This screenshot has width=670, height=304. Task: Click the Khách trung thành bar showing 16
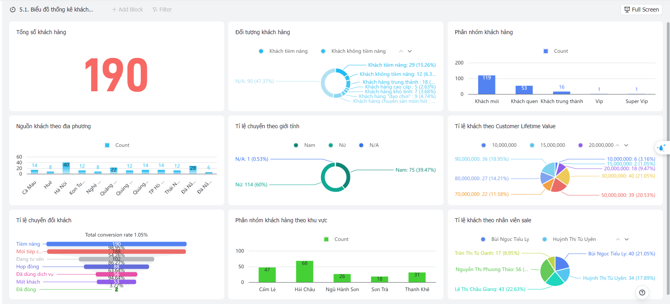[x=562, y=93]
